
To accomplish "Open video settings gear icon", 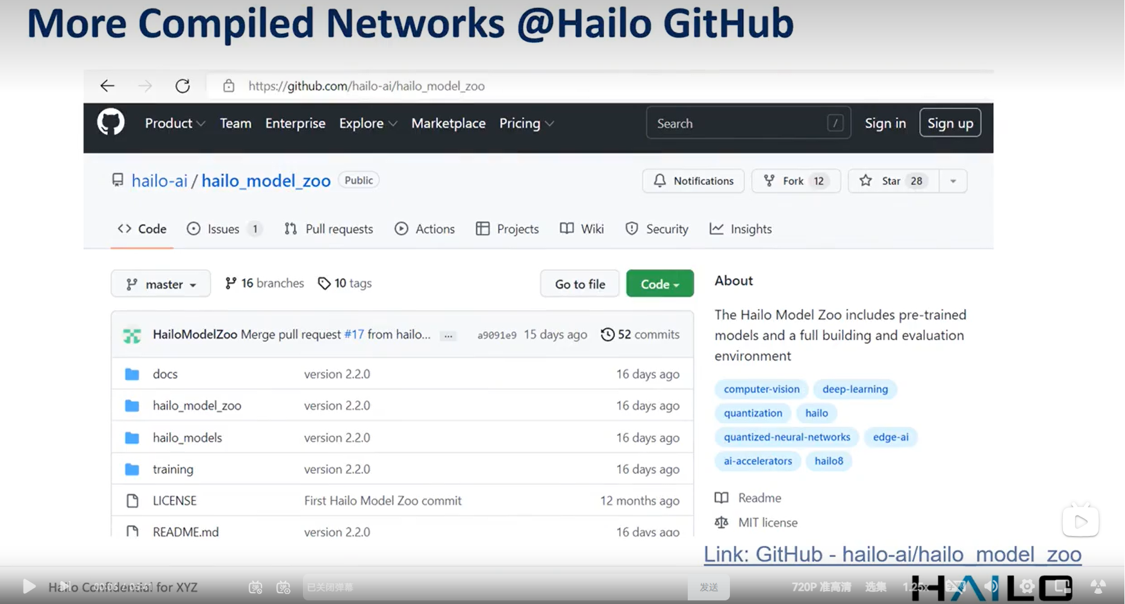I will click(1027, 586).
